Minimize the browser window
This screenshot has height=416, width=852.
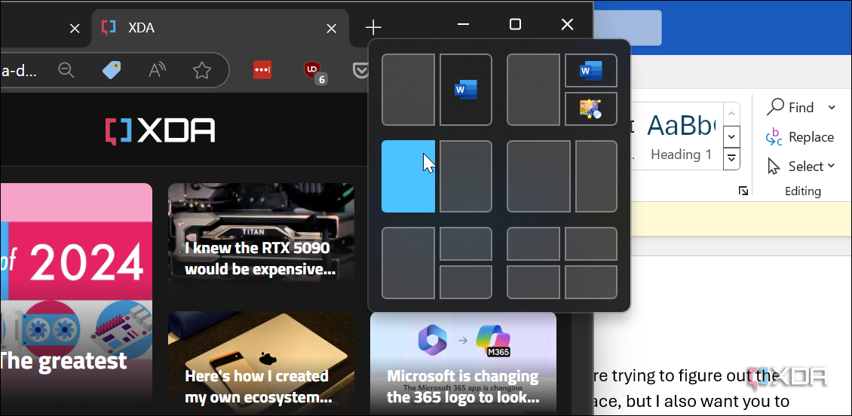[463, 24]
